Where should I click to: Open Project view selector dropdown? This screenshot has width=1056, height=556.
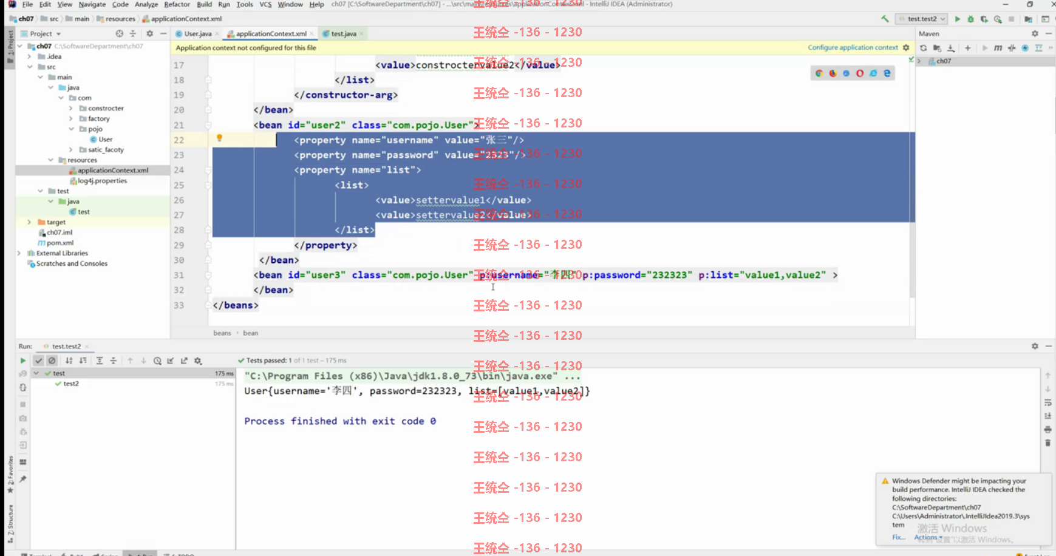(41, 33)
